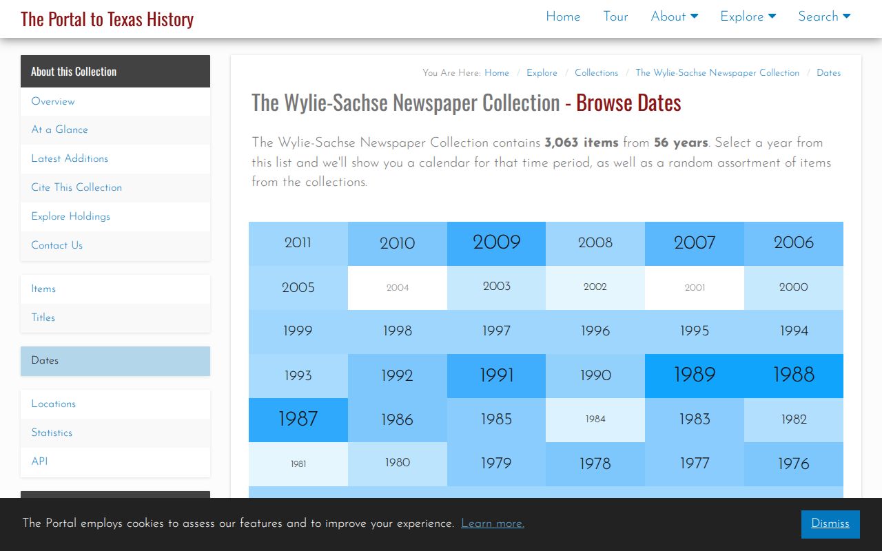Dismiss the cookie notice
Image resolution: width=882 pixels, height=551 pixels.
coord(830,523)
